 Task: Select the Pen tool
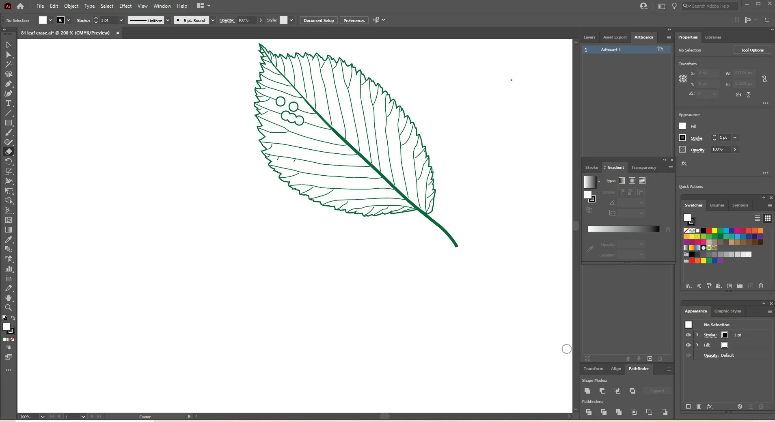pos(8,84)
